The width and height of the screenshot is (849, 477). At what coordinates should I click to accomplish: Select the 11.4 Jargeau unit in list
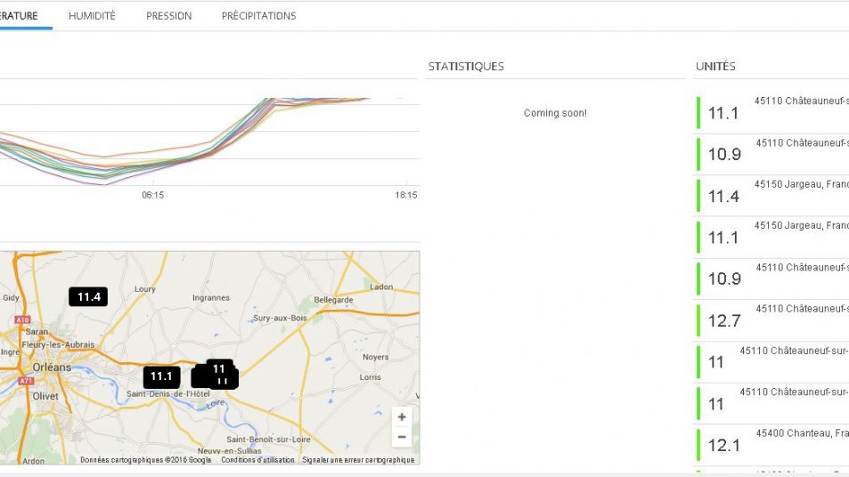click(x=771, y=190)
